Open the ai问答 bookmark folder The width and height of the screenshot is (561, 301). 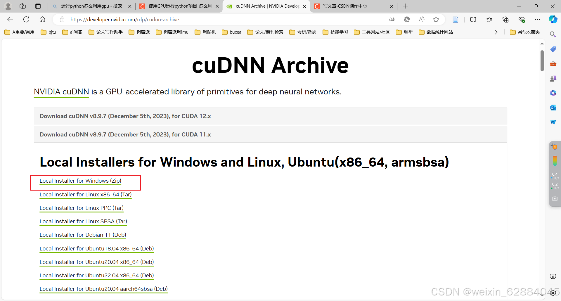72,32
